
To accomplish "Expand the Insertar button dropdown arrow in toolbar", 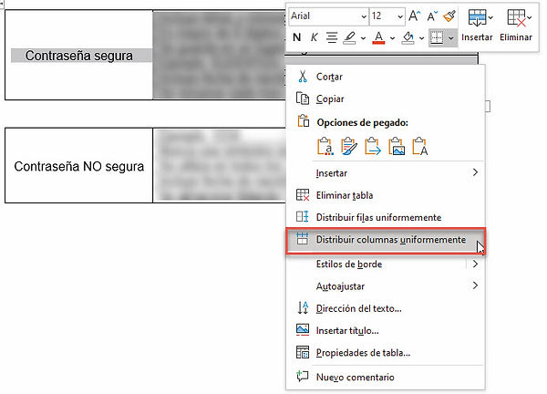I will pos(490,17).
